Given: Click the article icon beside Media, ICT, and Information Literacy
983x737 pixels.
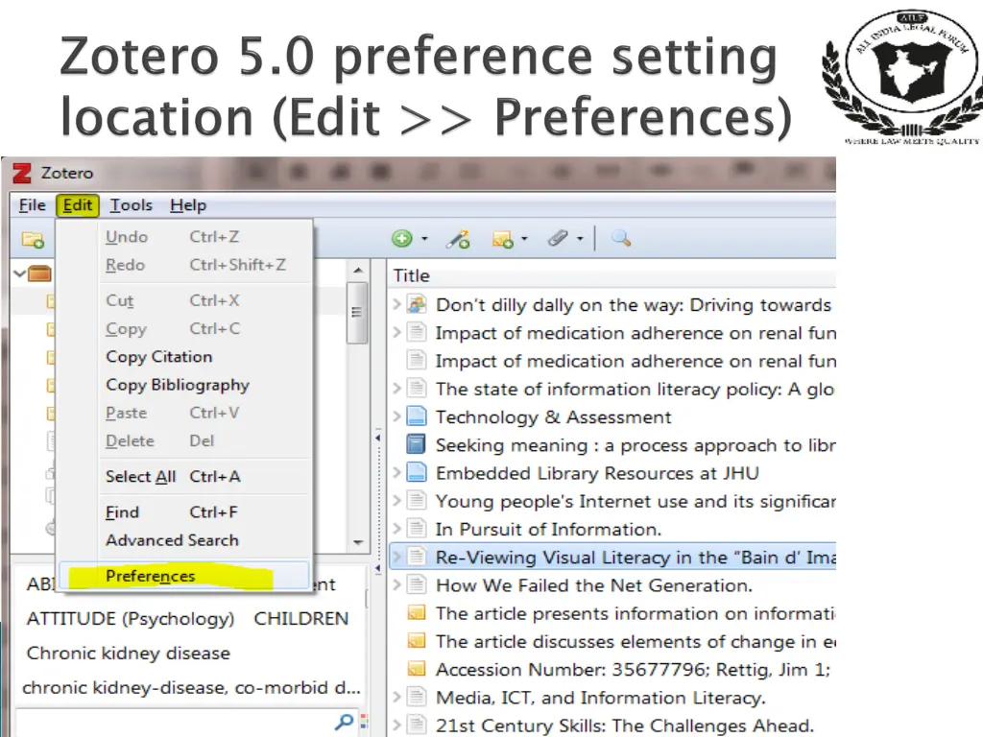Looking at the screenshot, I should tap(417, 697).
